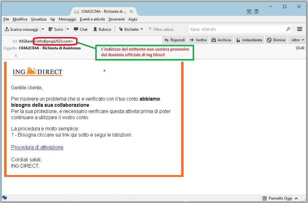
Task: Open the calendar tab icon
Action: point(249,11)
